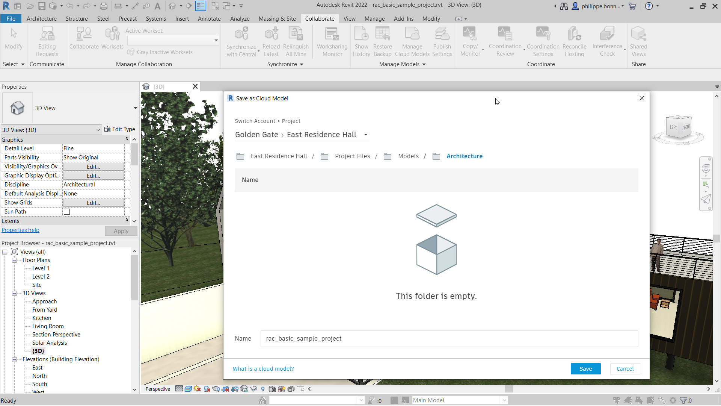Toggle sun path off icon in view control bar
Screen dimensions: 721x406
(x=197, y=389)
